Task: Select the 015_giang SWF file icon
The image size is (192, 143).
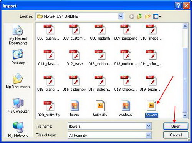Action: coord(49,80)
